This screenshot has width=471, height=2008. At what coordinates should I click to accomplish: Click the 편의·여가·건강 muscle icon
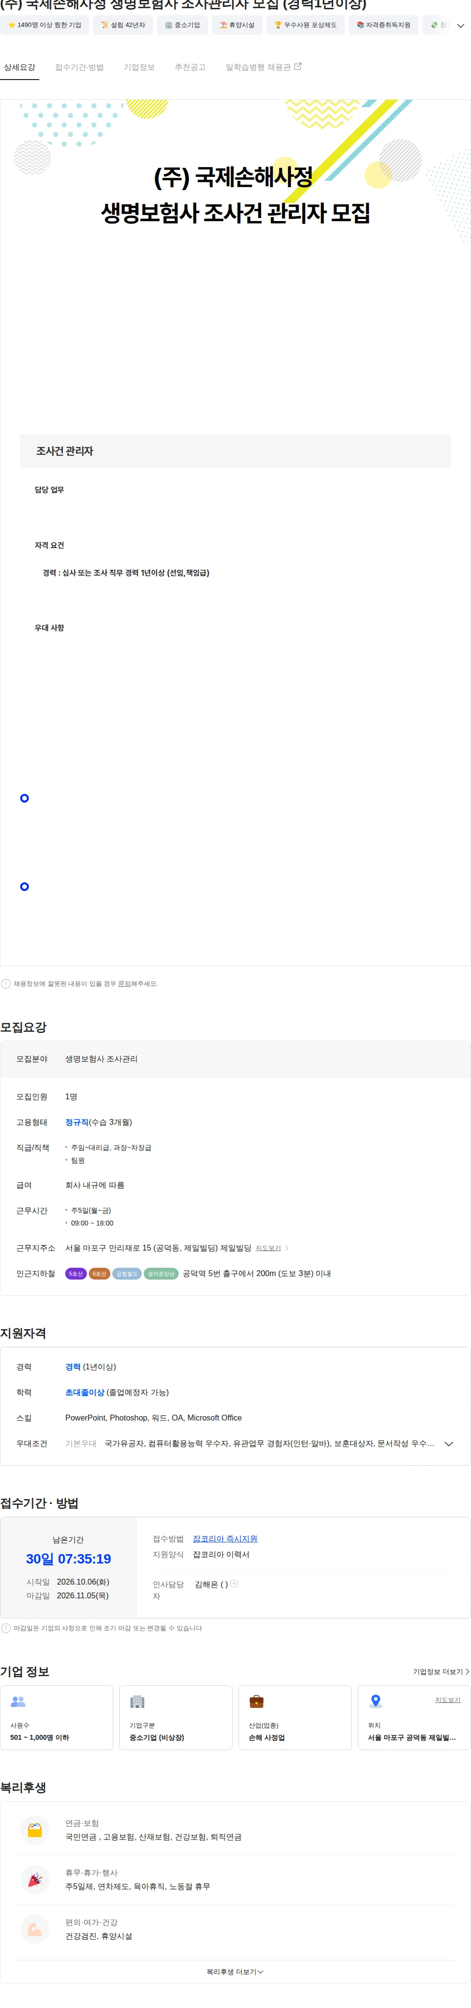click(35, 1929)
